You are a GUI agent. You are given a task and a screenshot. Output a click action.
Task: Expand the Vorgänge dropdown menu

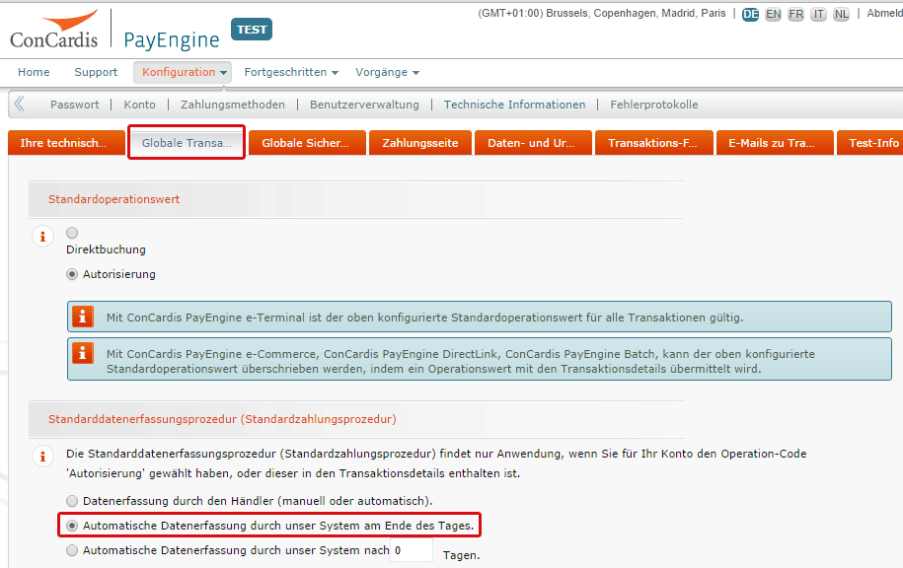coord(387,72)
